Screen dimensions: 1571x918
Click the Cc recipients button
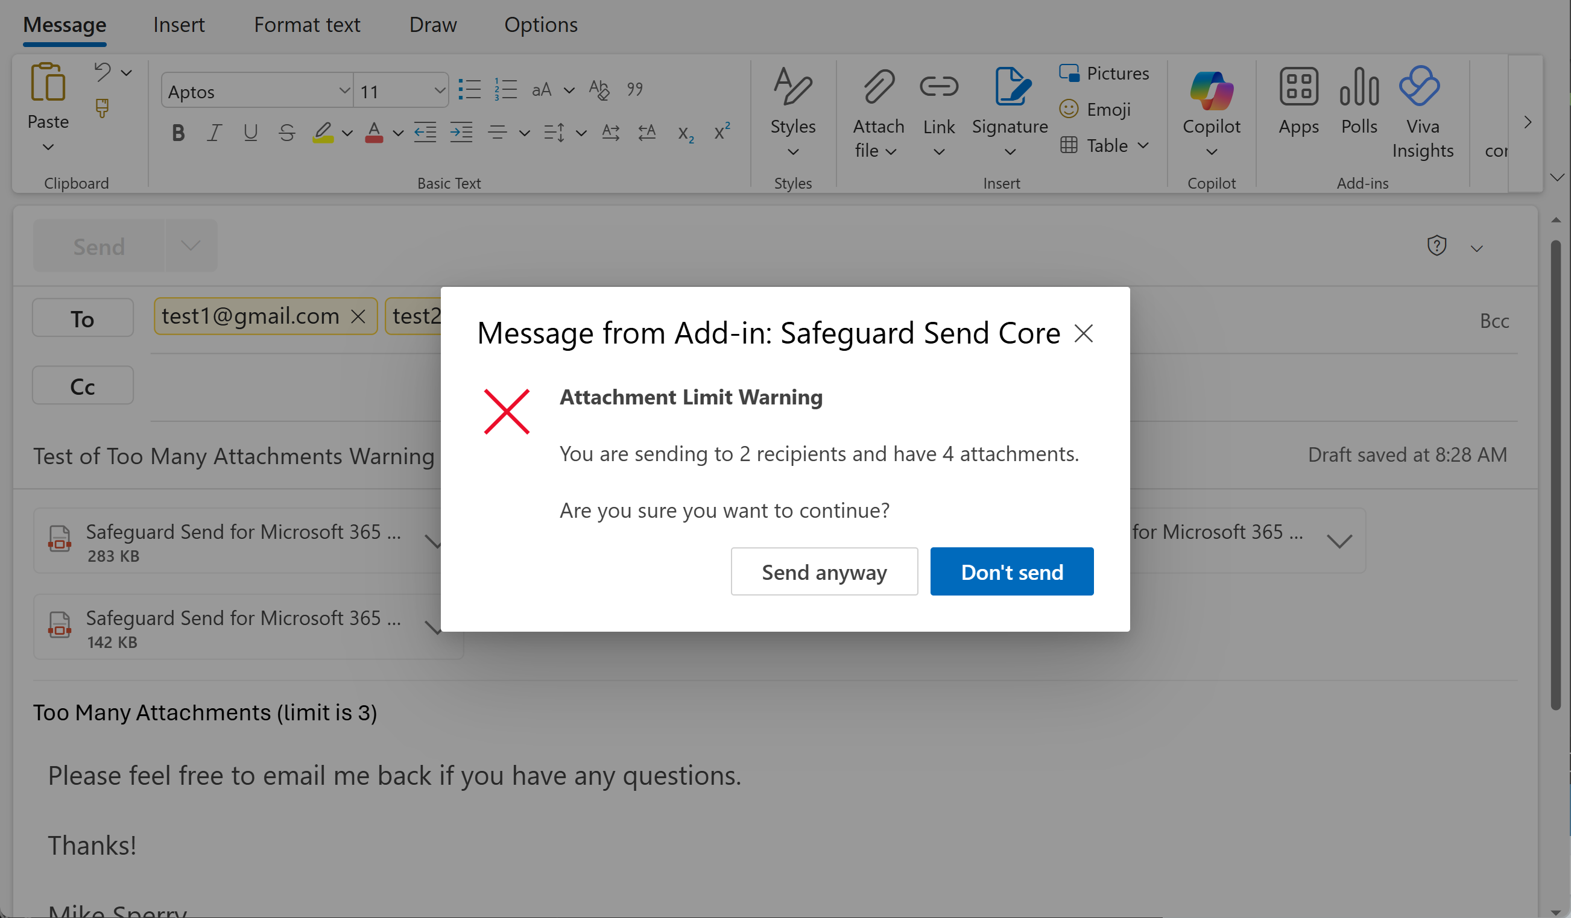[82, 386]
